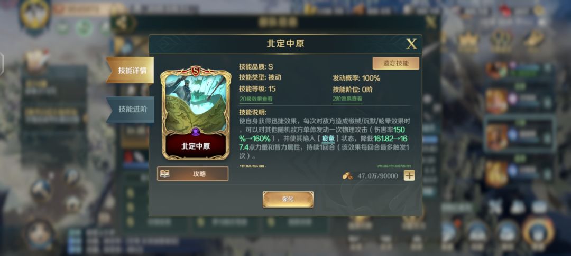View the 20级效果查看 link
The width and height of the screenshot is (571, 256).
(x=256, y=99)
